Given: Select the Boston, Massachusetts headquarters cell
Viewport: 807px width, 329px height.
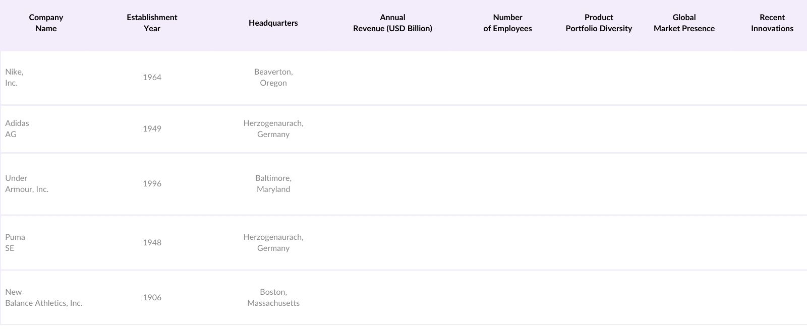Looking at the screenshot, I should tap(273, 298).
